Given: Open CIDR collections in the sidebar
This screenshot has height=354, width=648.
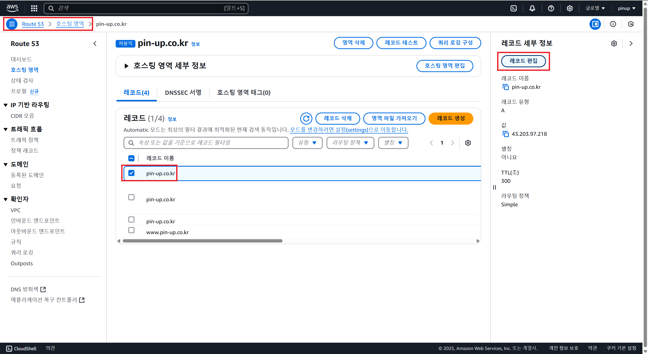Looking at the screenshot, I should pyautogui.click(x=22, y=116).
